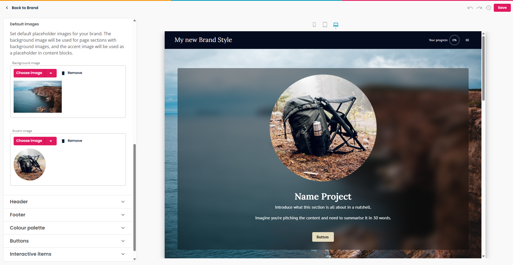Click preview pane scrollbar thumb
The width and height of the screenshot is (513, 265).
point(483,68)
